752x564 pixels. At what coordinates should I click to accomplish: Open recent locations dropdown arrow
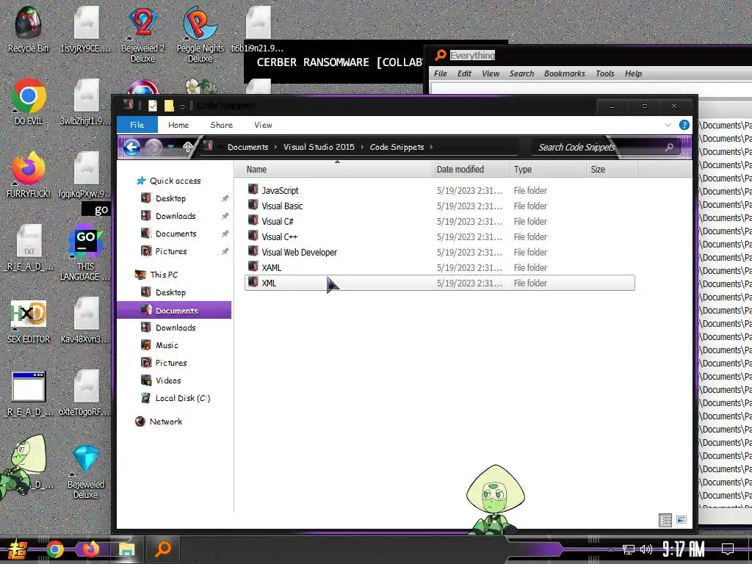point(170,147)
